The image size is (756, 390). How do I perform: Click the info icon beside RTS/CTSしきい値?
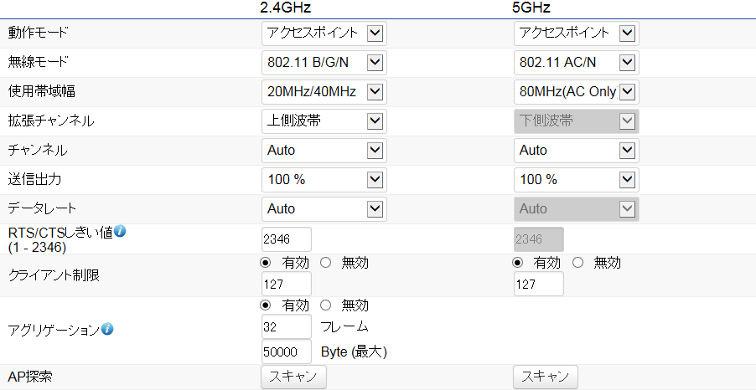pyautogui.click(x=120, y=231)
